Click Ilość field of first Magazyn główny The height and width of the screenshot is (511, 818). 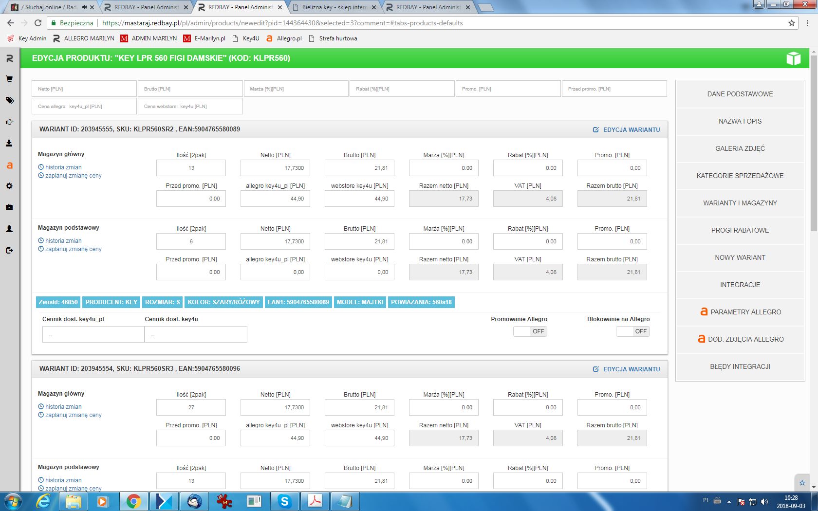click(191, 168)
